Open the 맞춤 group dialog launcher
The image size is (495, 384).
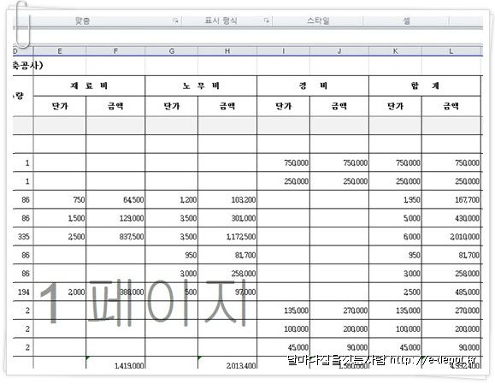click(175, 21)
